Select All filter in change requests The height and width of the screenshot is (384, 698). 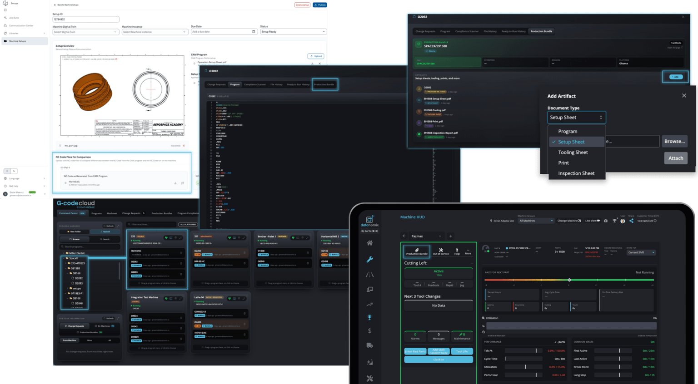(x=110, y=340)
